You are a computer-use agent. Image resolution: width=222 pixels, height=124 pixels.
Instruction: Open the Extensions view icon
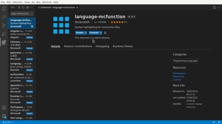click(x=4, y=42)
